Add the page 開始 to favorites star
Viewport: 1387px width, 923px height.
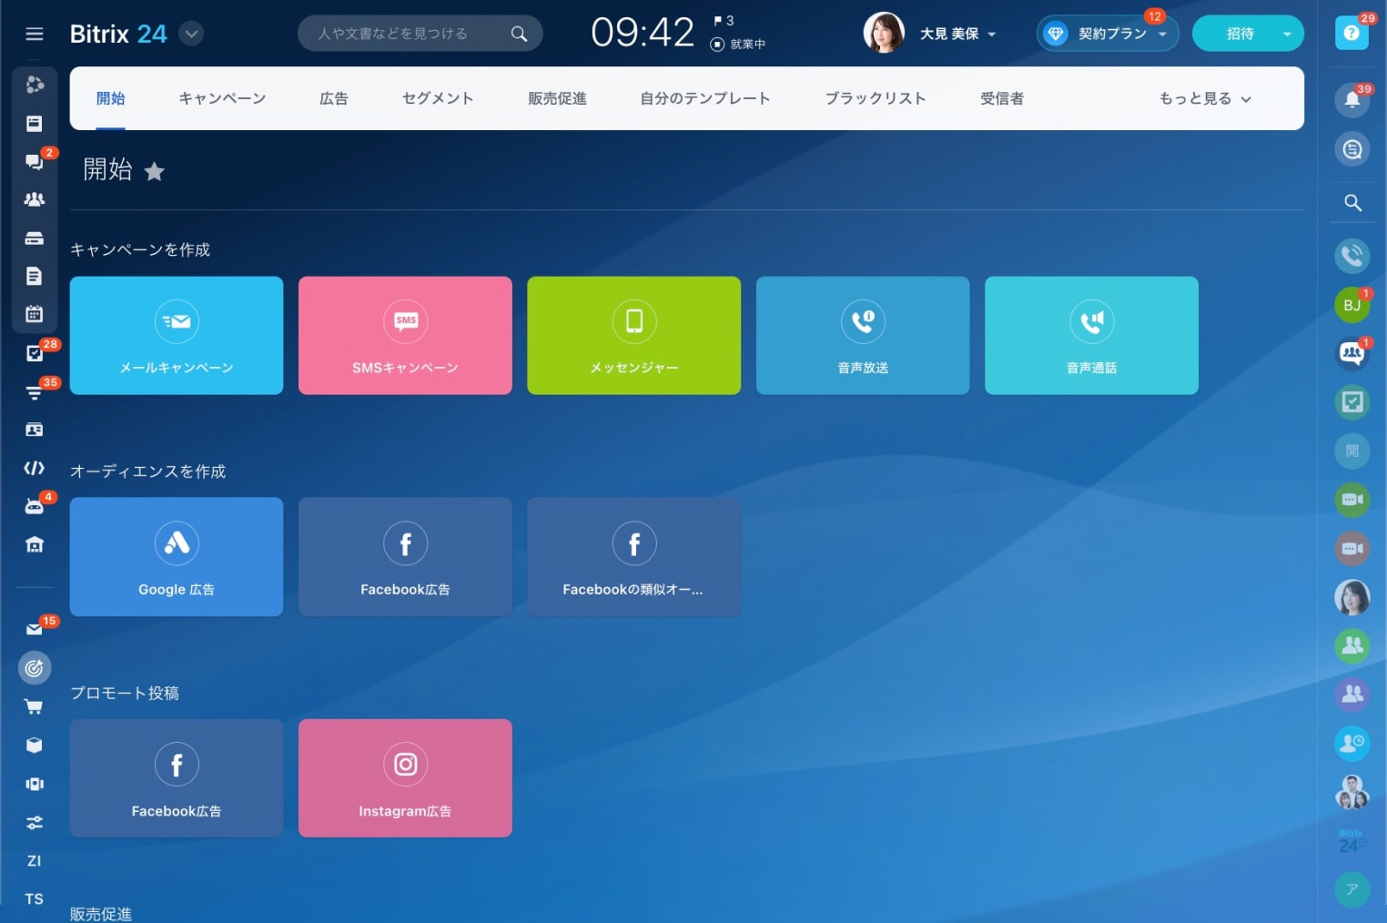(155, 171)
